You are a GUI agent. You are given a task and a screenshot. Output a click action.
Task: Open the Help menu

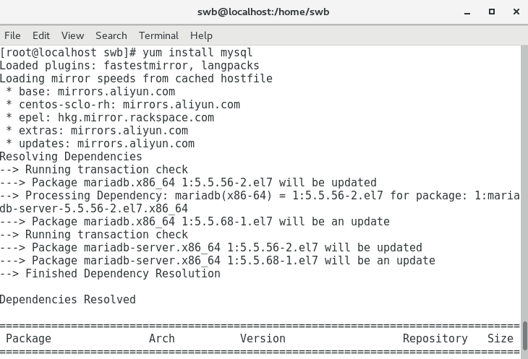[x=201, y=35]
